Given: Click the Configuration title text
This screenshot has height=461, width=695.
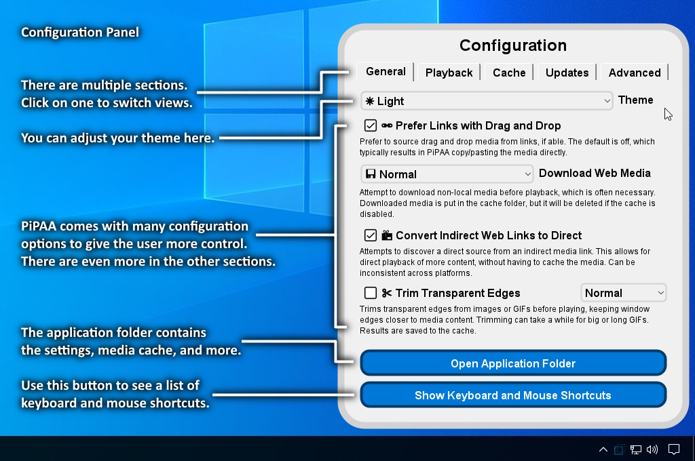Looking at the screenshot, I should [513, 45].
